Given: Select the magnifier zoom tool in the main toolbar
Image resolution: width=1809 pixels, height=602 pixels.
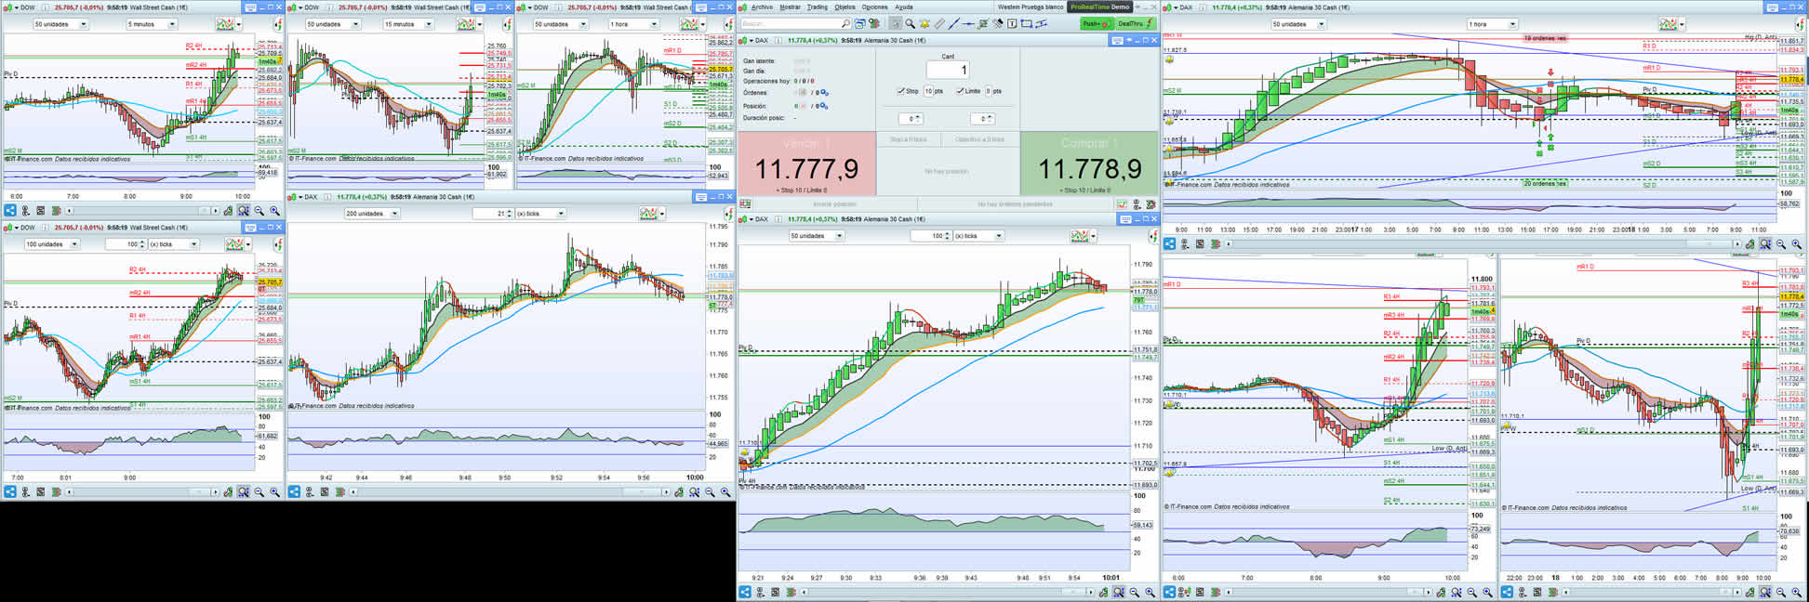Looking at the screenshot, I should (x=911, y=24).
